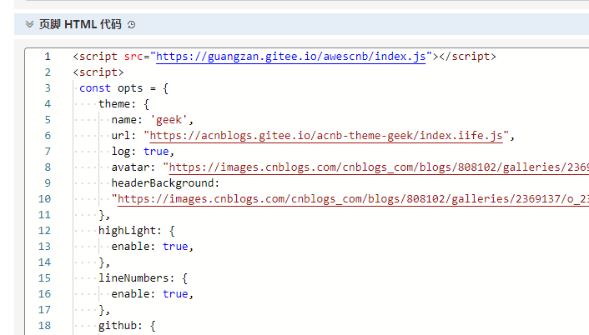
Task: Click line number 12 in the gutter
Action: coord(44,231)
